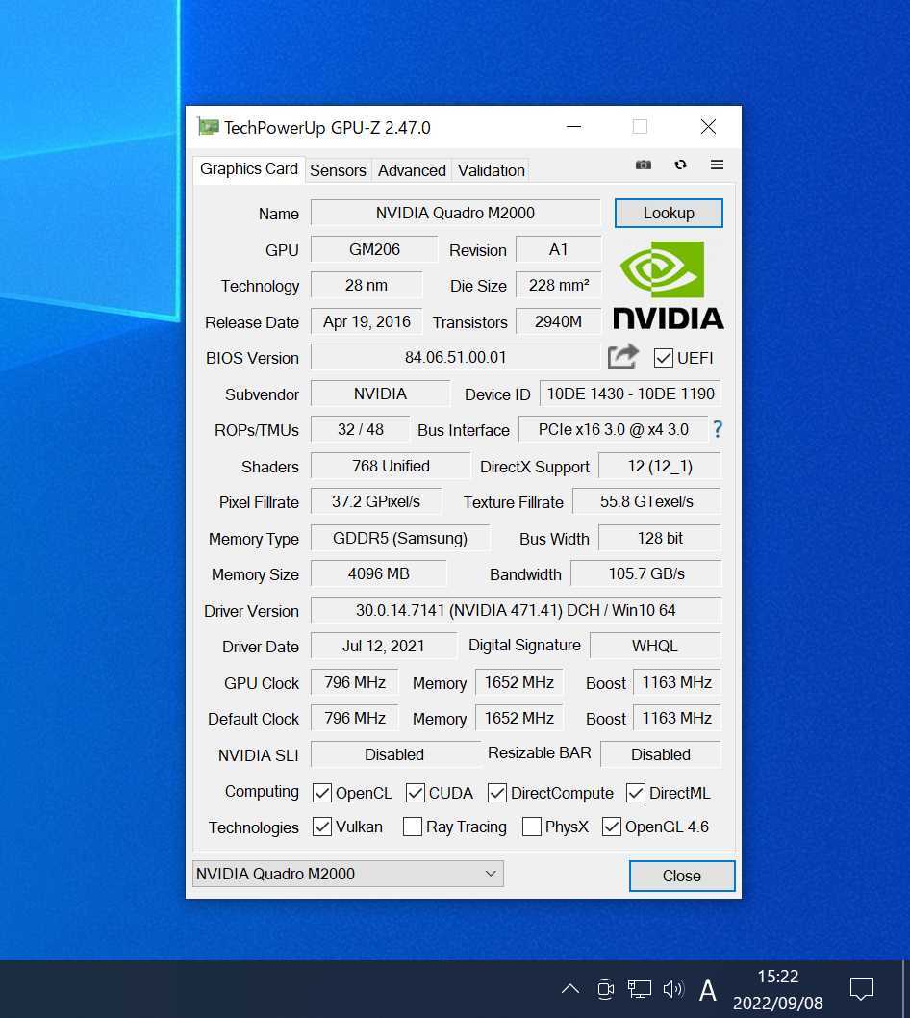
Task: Click the Bandwidth field 105.7 GB/s
Action: [645, 573]
